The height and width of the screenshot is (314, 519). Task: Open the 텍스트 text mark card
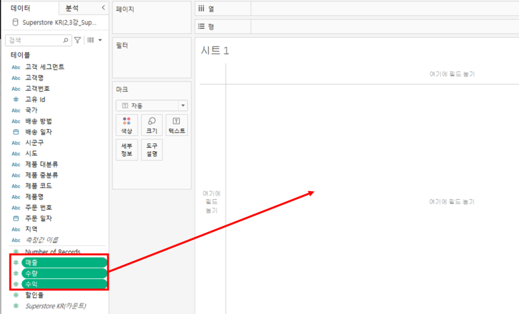177,125
